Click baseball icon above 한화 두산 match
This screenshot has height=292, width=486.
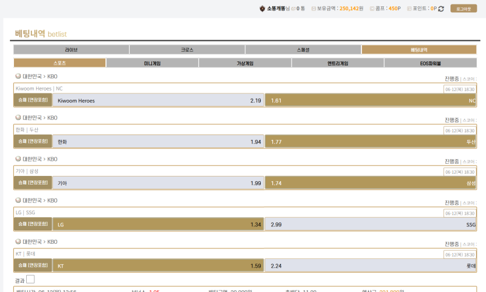tap(18, 117)
